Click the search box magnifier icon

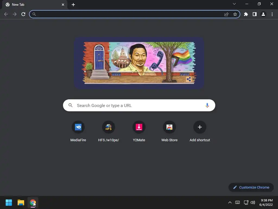coord(71,105)
